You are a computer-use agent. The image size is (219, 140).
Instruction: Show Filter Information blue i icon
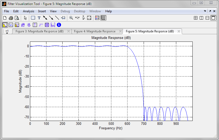click(x=59, y=25)
